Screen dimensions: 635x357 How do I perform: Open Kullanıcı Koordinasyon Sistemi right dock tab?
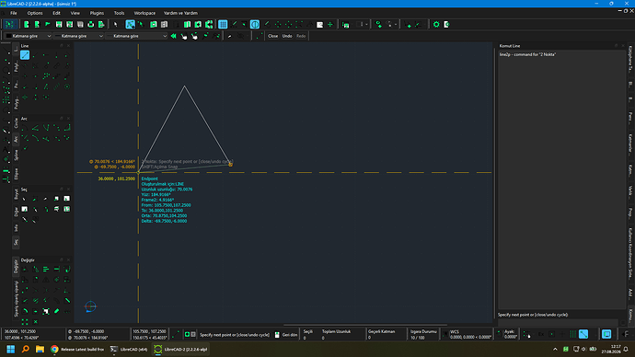pos(630,253)
